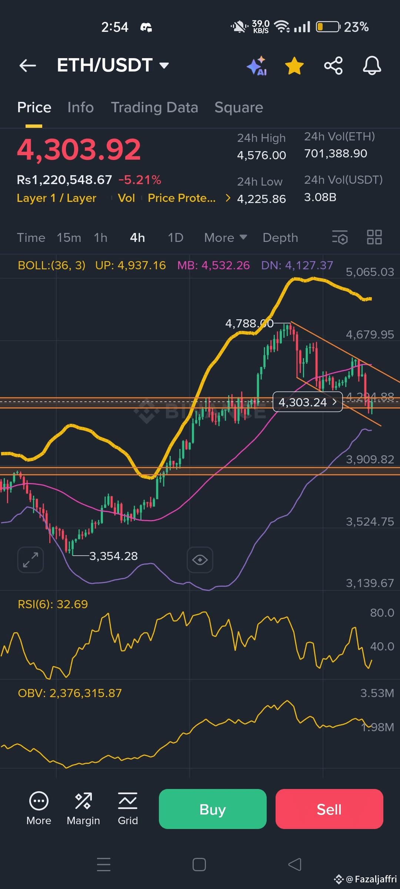Tap the share icon
Image resolution: width=400 pixels, height=889 pixels.
333,66
